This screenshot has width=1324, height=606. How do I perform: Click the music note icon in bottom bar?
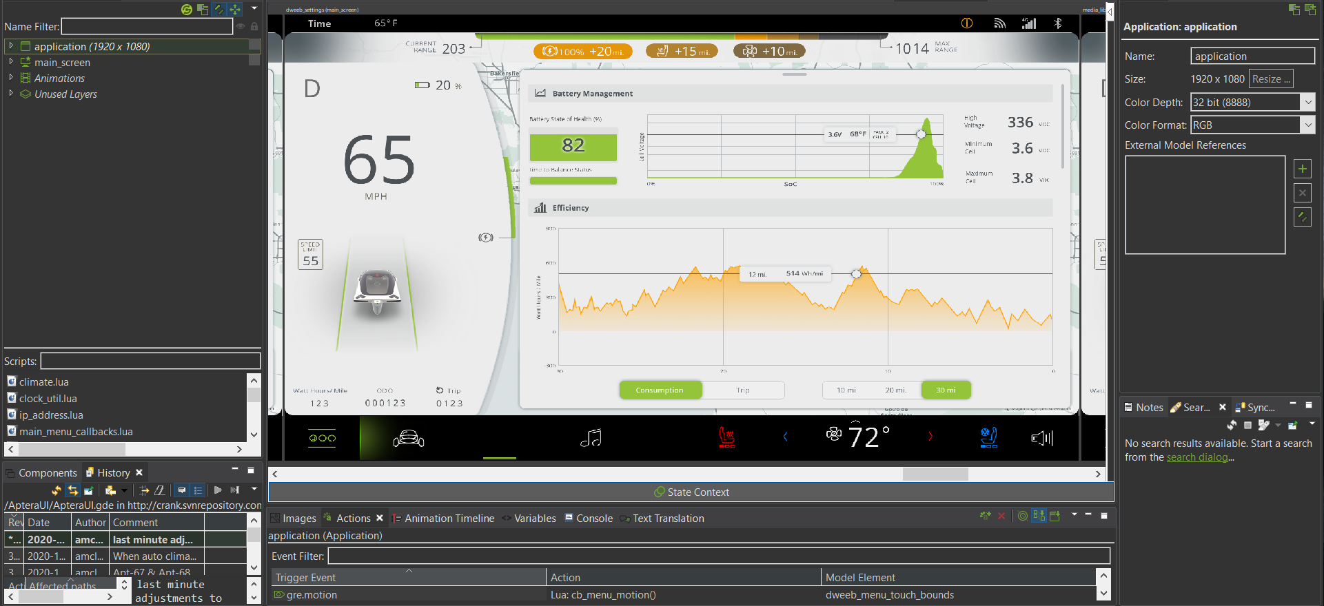pyautogui.click(x=591, y=437)
